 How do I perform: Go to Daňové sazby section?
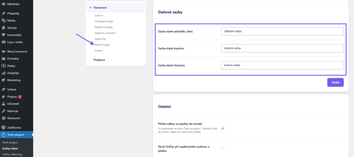click(x=102, y=45)
